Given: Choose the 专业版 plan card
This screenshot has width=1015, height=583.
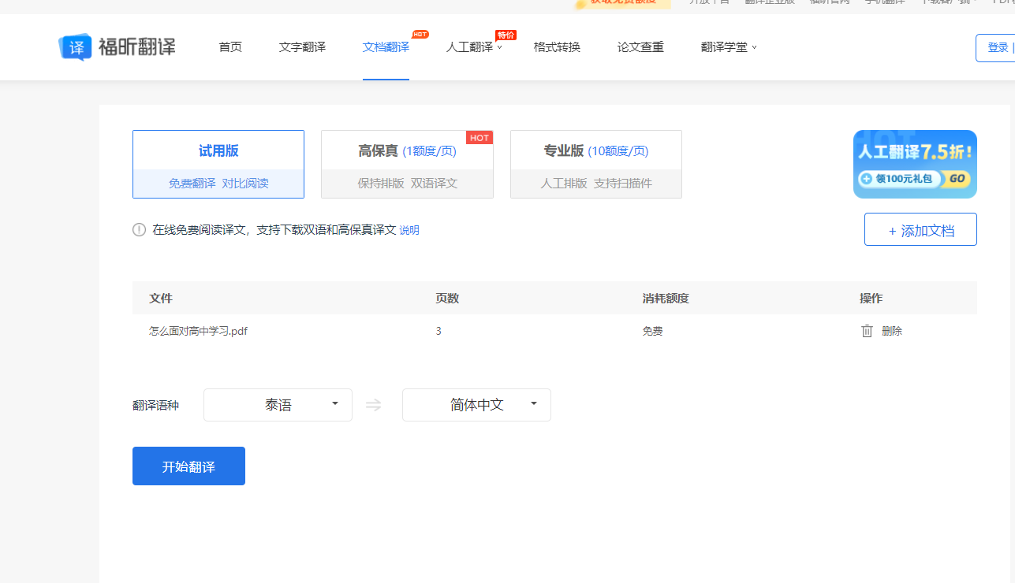Looking at the screenshot, I should pos(596,164).
